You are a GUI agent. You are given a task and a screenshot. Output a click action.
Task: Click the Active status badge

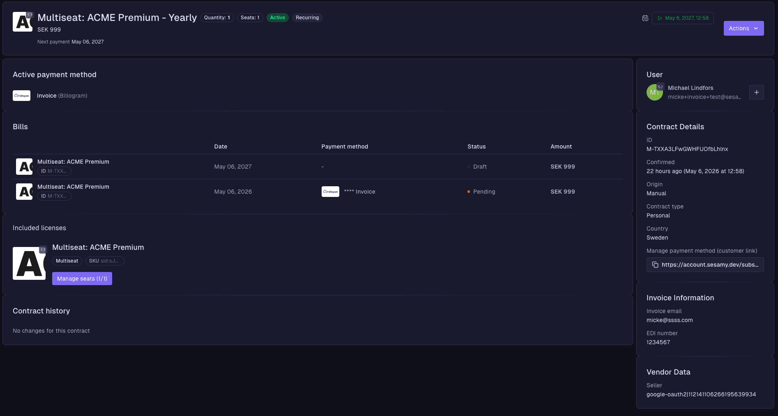point(278,18)
